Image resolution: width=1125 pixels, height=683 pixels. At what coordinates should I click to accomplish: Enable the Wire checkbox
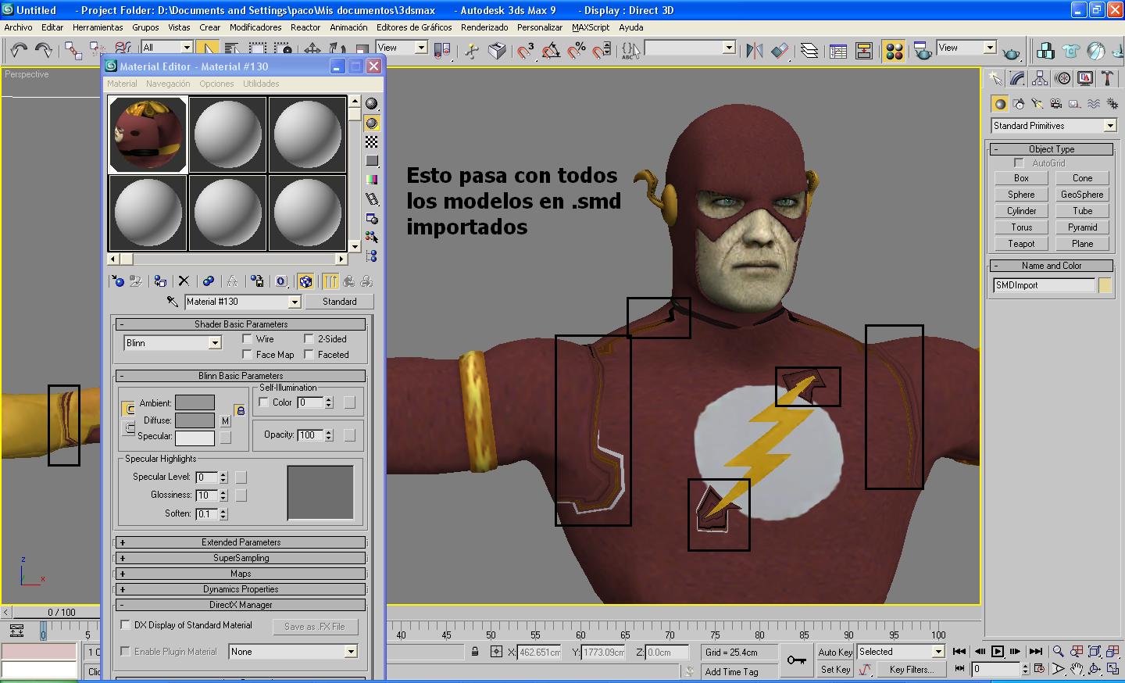pos(248,339)
